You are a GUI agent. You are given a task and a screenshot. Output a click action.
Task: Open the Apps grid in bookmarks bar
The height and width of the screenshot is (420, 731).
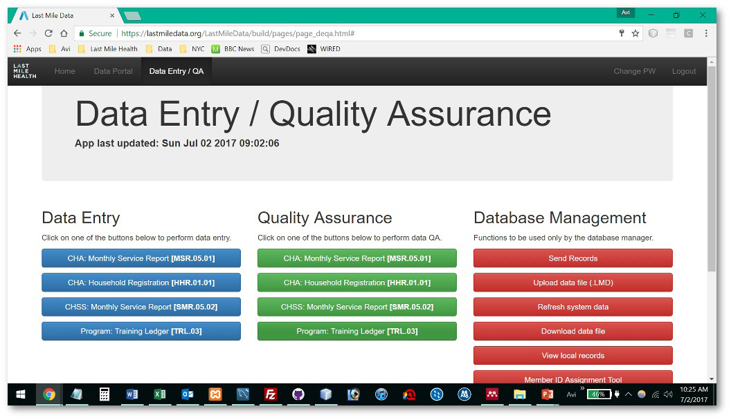(x=28, y=49)
